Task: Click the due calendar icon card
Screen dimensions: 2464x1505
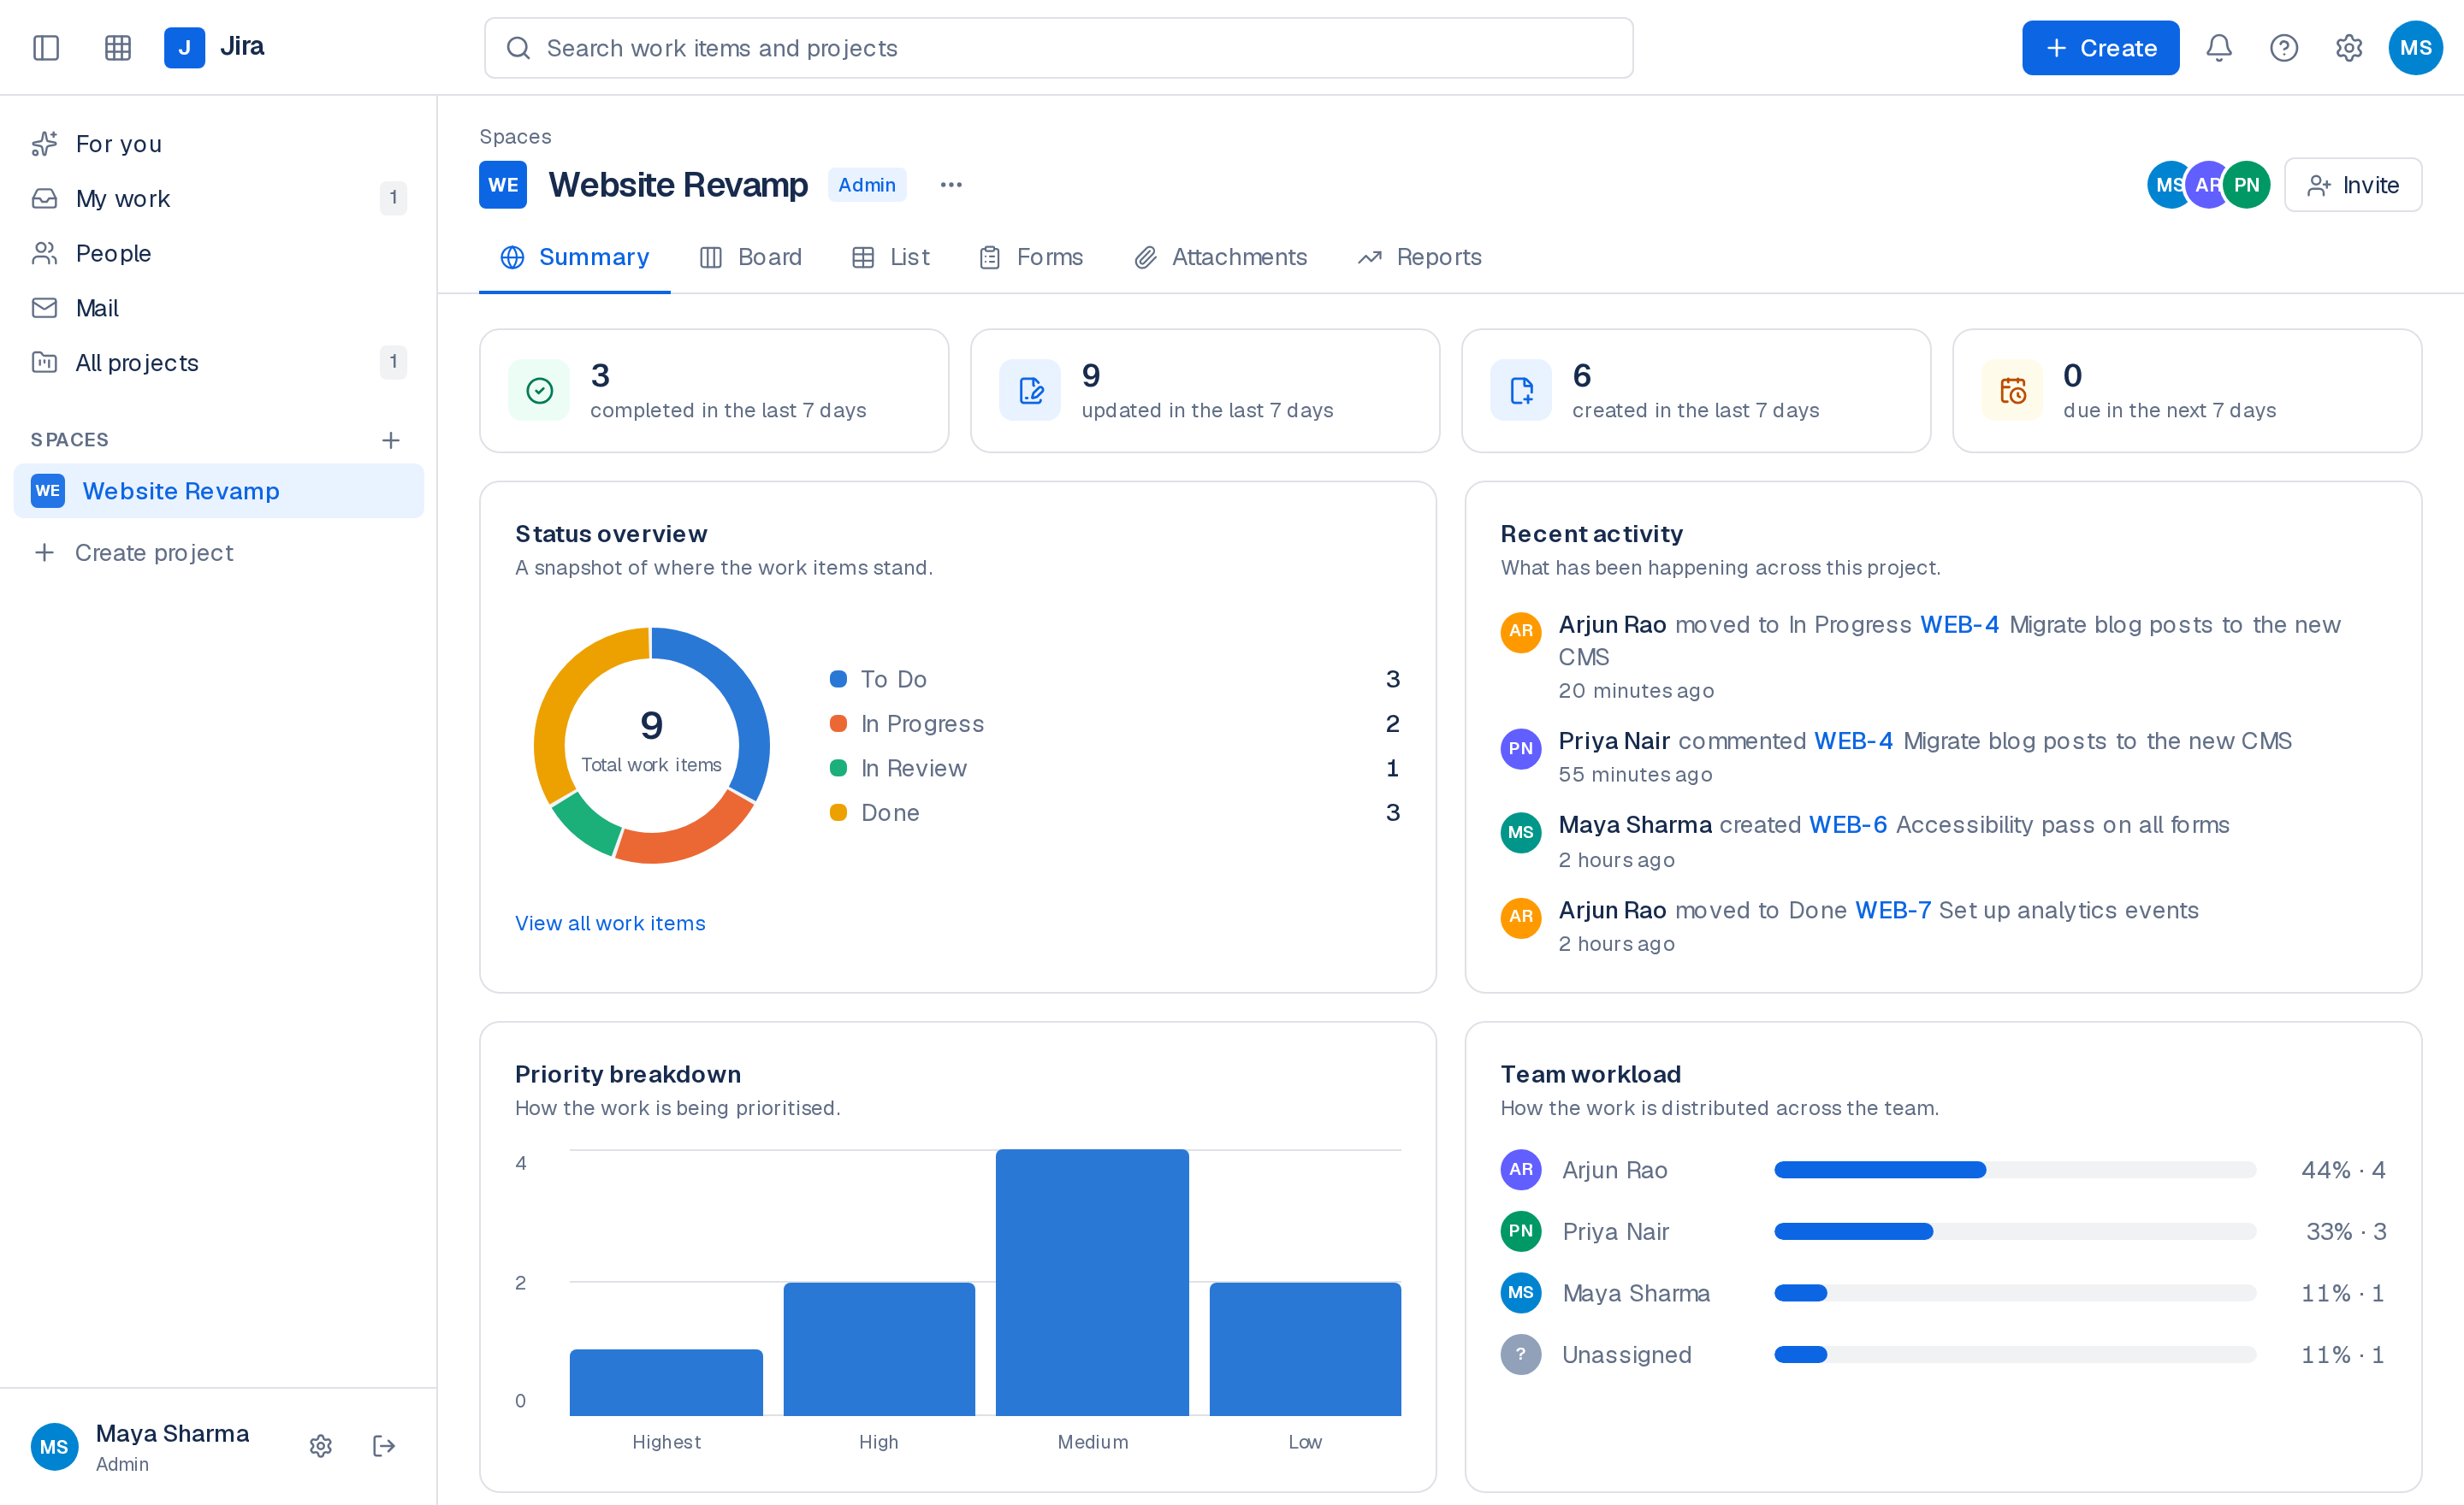Action: (x=2013, y=391)
